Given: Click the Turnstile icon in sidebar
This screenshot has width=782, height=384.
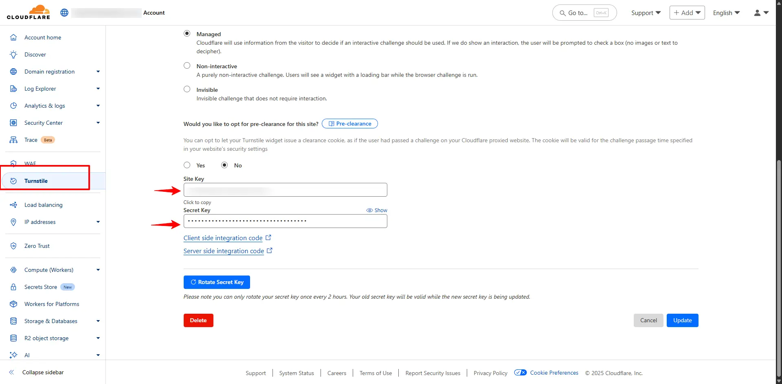Looking at the screenshot, I should point(13,181).
